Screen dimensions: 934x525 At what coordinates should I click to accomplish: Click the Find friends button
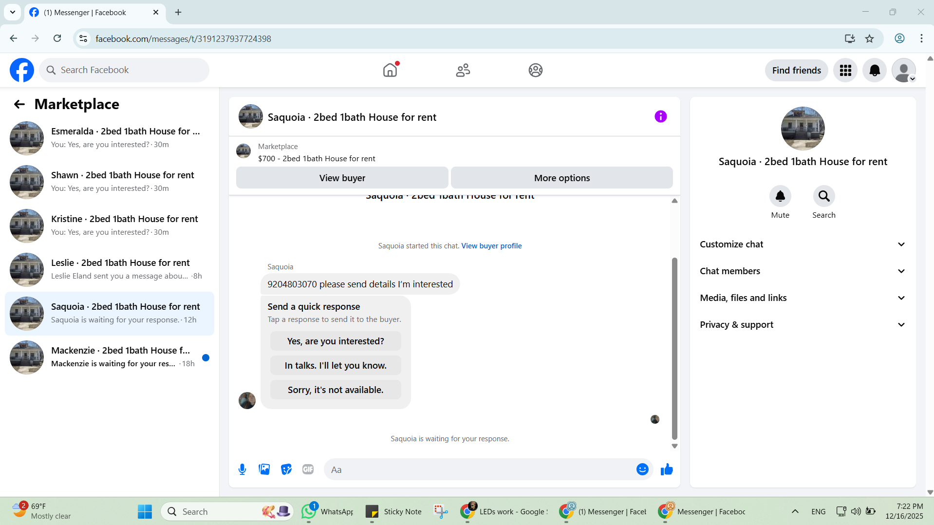(x=796, y=70)
